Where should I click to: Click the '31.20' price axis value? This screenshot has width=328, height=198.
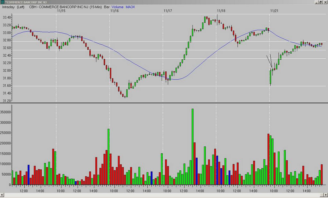(x=7, y=101)
